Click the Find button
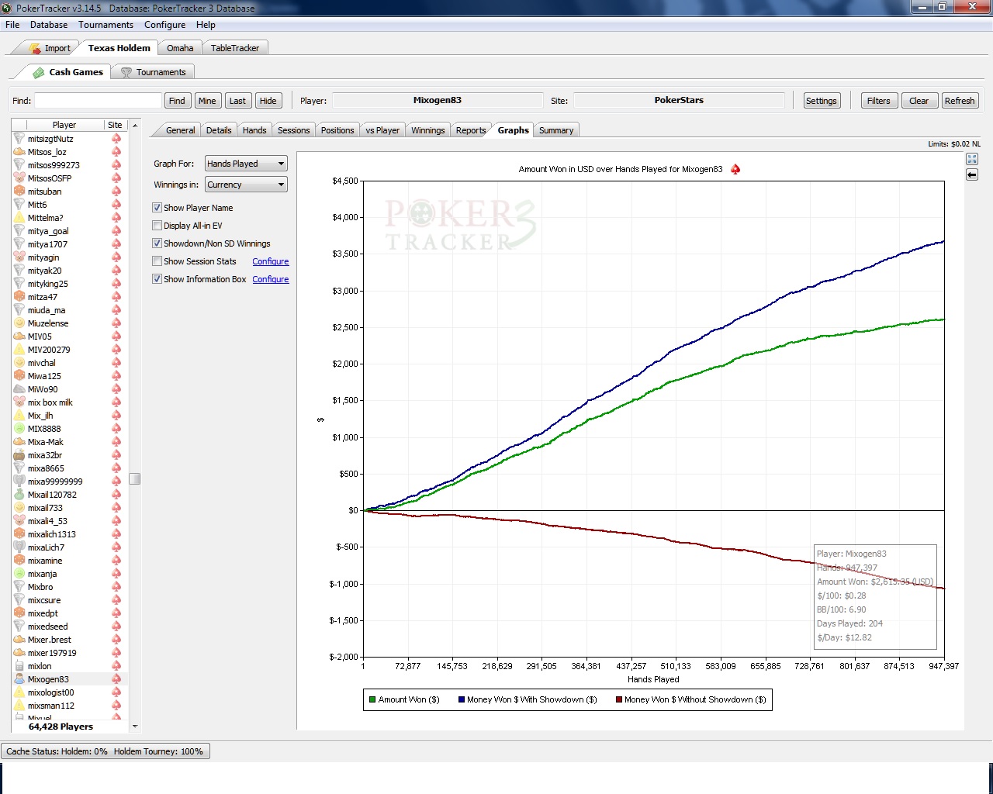Screen dimensions: 993x794 [x=177, y=101]
